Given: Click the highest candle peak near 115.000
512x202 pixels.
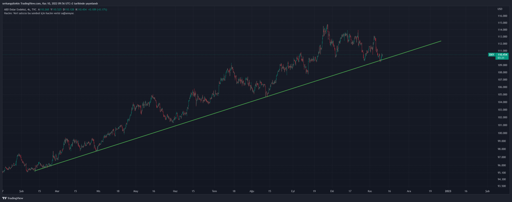Looking at the screenshot, I should [327, 25].
